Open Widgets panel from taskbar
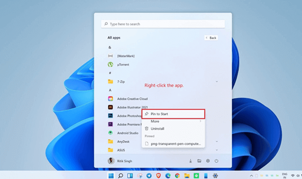This screenshot has height=179, width=302. 130,176
